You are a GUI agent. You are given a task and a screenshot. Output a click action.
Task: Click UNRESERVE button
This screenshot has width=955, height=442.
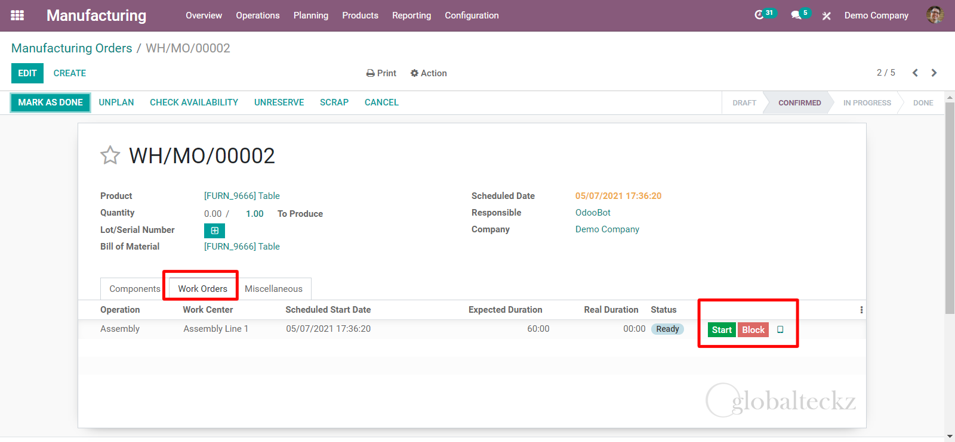pyautogui.click(x=279, y=102)
